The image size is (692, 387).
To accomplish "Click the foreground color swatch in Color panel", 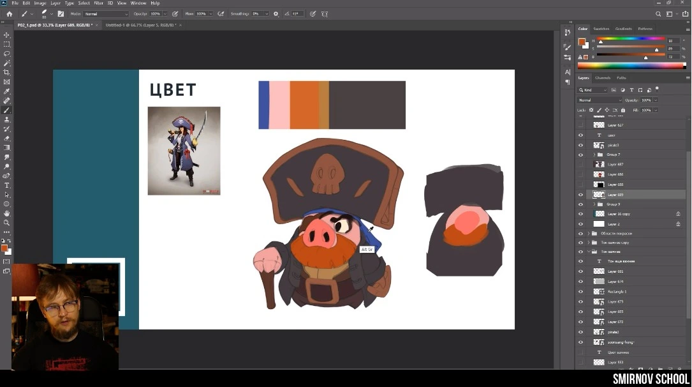I will tap(582, 42).
